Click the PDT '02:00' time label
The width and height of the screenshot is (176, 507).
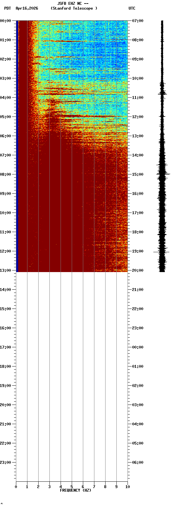pyautogui.click(x=5, y=59)
